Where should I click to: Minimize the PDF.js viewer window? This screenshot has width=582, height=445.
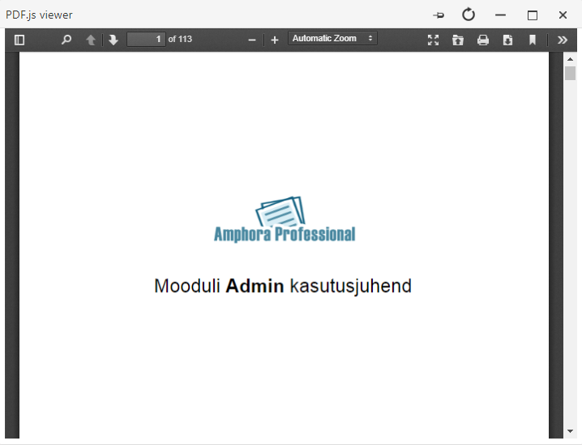500,15
